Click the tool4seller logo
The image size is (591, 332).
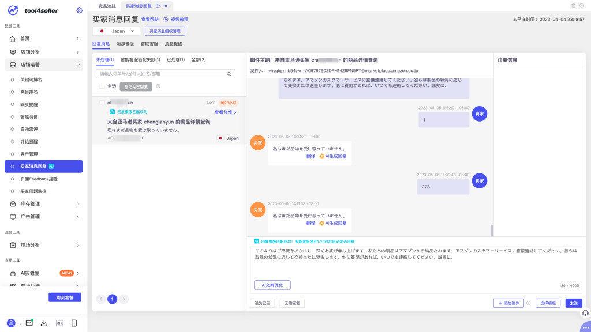33,10
